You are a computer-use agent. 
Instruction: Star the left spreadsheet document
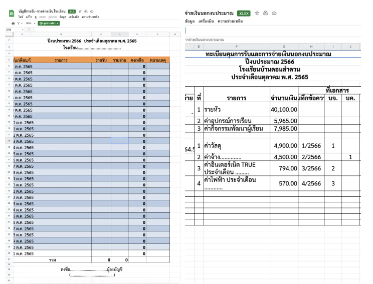tap(80, 11)
